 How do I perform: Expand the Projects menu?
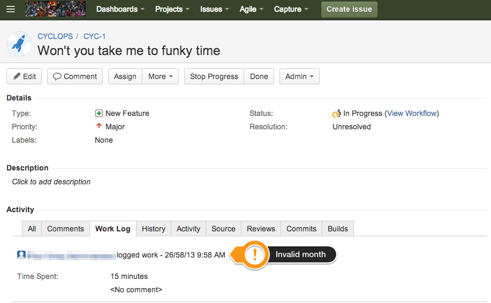[172, 9]
